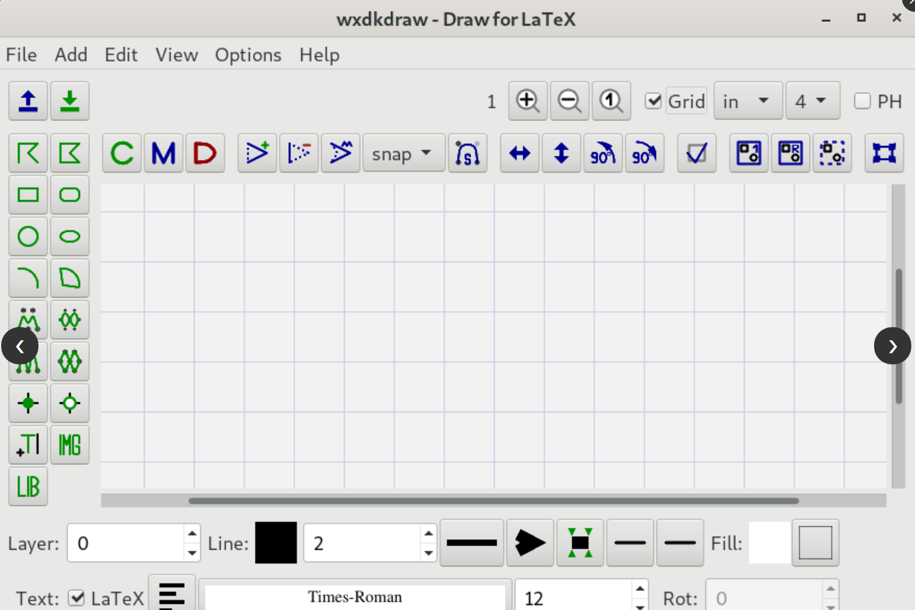This screenshot has height=610, width=915.
Task: Toggle the Grid checkbox
Action: pos(653,100)
